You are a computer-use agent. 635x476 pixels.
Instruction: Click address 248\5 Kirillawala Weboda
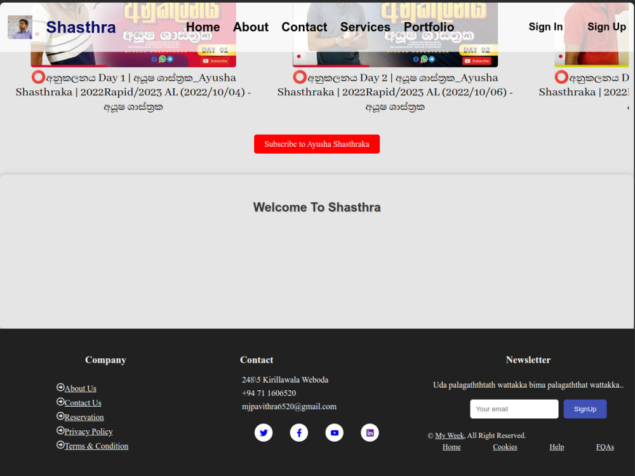pyautogui.click(x=285, y=379)
